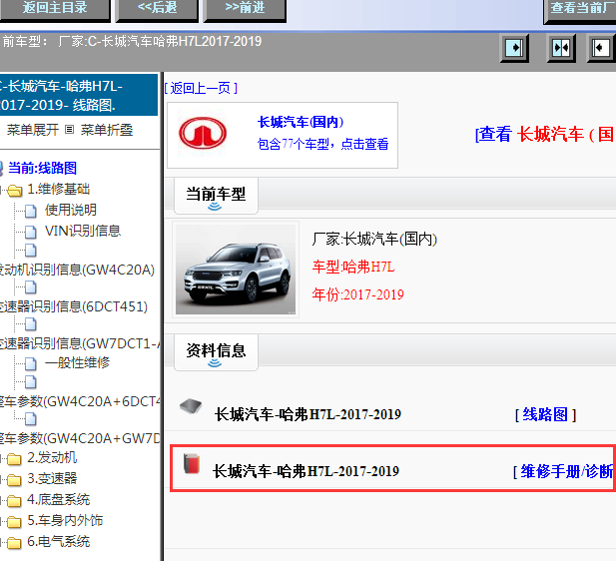
Task: Click the 2.发动机 folder icon
Action: click(x=15, y=459)
